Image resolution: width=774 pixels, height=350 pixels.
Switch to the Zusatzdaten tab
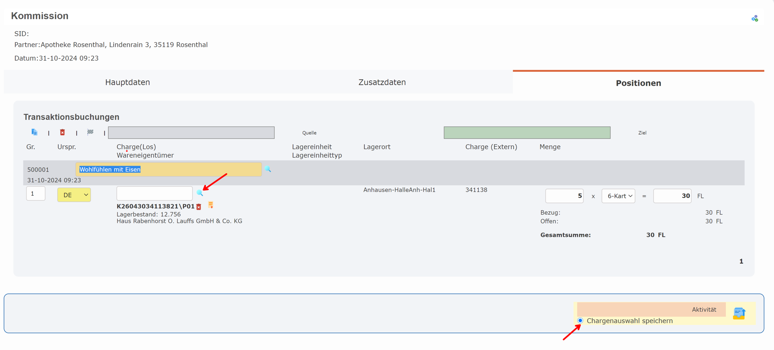(x=382, y=82)
